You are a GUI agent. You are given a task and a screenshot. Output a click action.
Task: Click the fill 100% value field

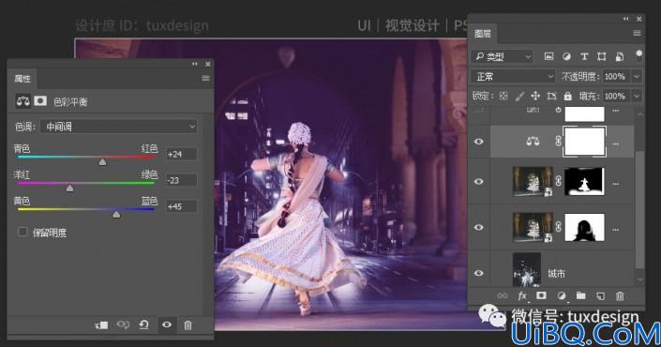click(615, 97)
